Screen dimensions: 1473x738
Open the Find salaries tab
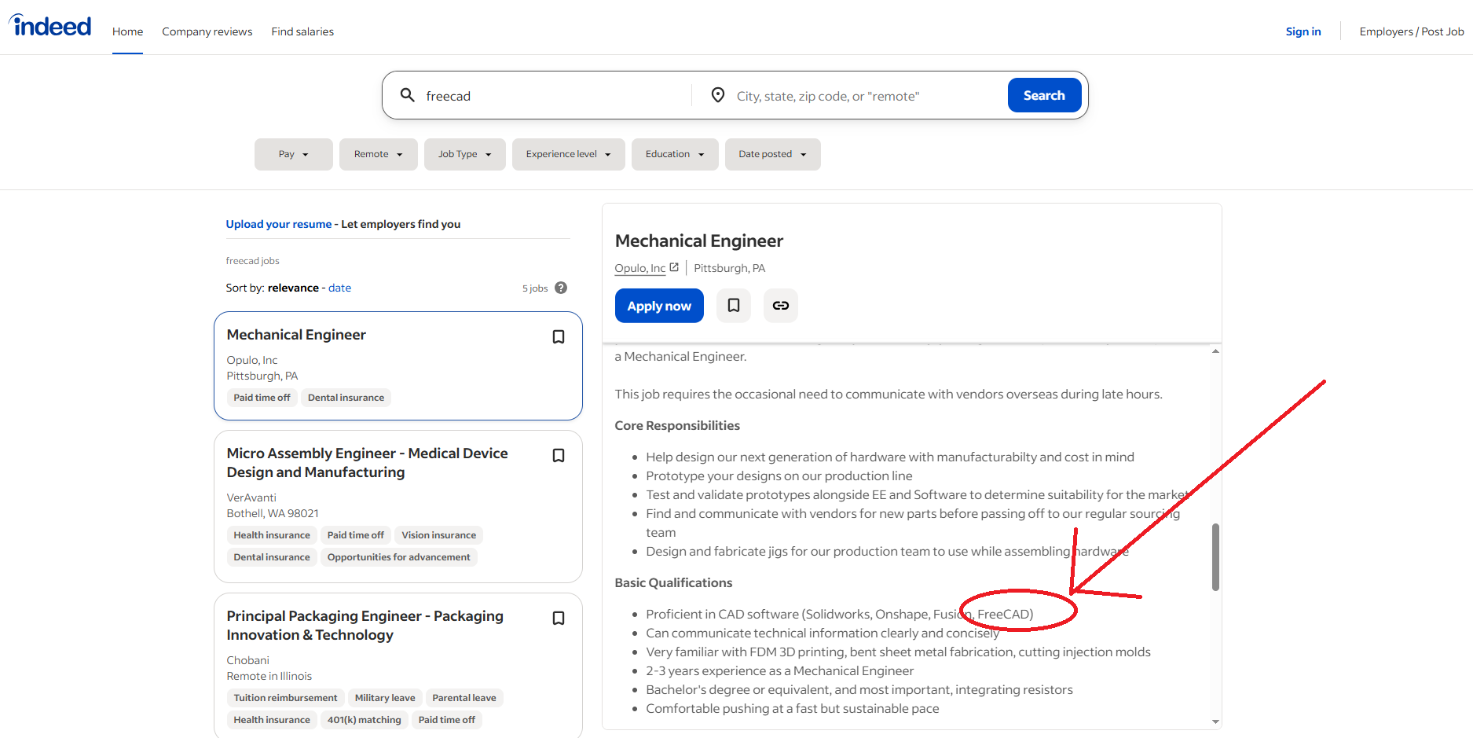[x=302, y=31]
